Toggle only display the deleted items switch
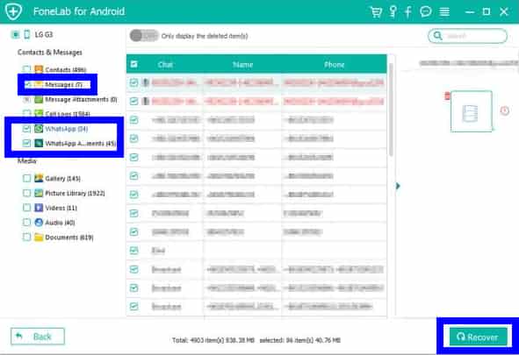The height and width of the screenshot is (355, 519). [144, 36]
